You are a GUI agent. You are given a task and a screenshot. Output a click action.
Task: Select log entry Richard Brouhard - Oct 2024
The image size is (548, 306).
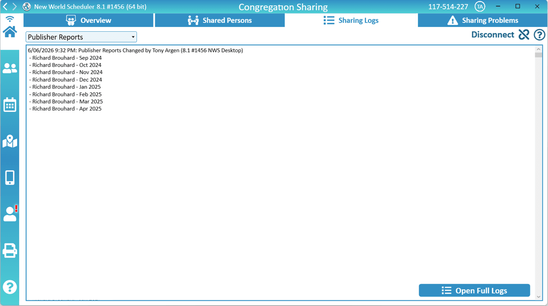click(66, 65)
